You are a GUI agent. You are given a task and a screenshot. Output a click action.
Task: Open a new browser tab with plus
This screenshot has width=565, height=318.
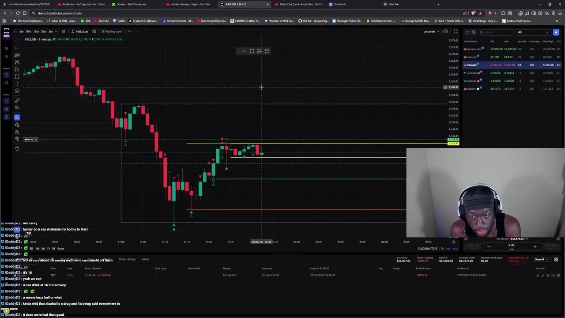tap(438, 4)
